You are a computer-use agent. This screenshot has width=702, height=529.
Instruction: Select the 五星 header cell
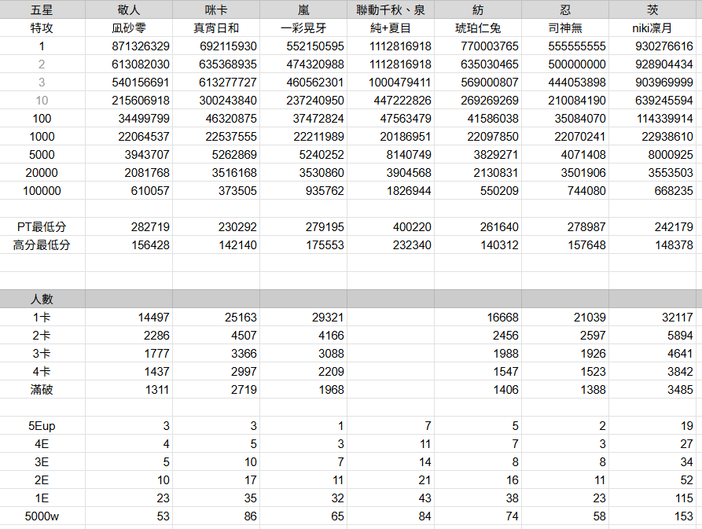[42, 10]
